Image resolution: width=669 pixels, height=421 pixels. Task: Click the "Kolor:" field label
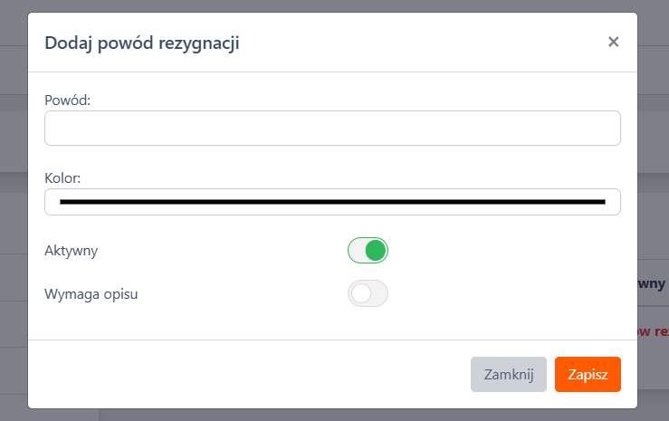(63, 177)
